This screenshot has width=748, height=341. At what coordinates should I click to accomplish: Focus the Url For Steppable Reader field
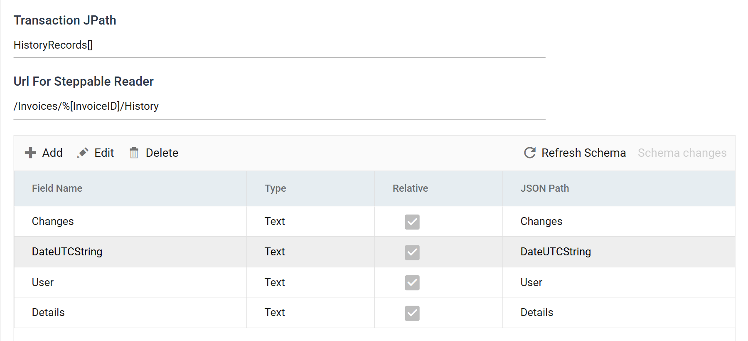279,106
